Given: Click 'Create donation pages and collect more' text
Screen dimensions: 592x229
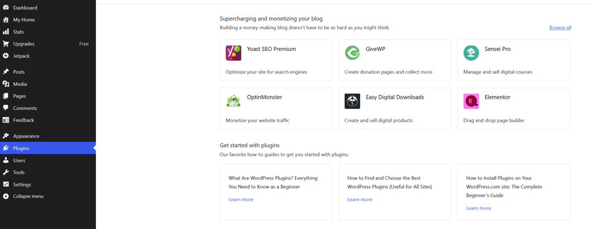Looking at the screenshot, I should [388, 72].
